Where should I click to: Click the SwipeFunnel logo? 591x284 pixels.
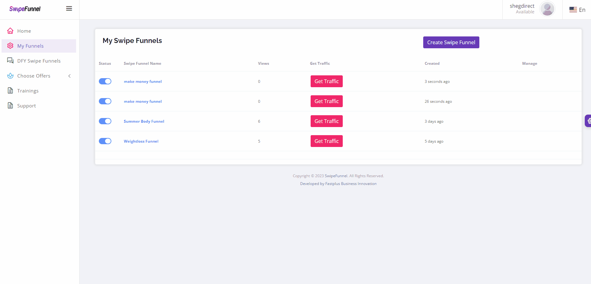[x=25, y=9]
